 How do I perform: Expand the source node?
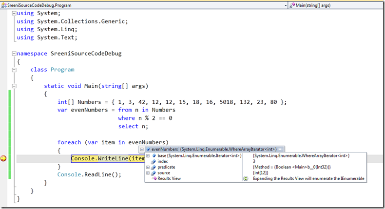click(148, 173)
